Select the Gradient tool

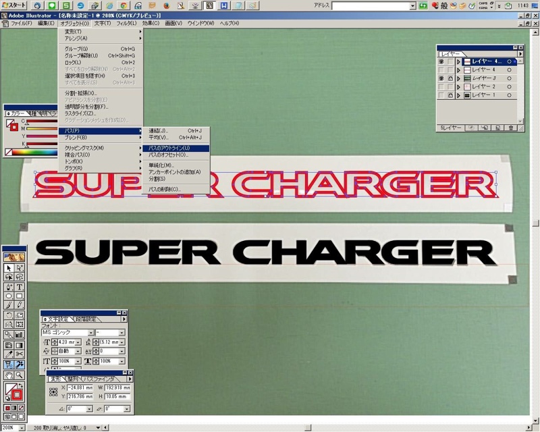(20, 345)
